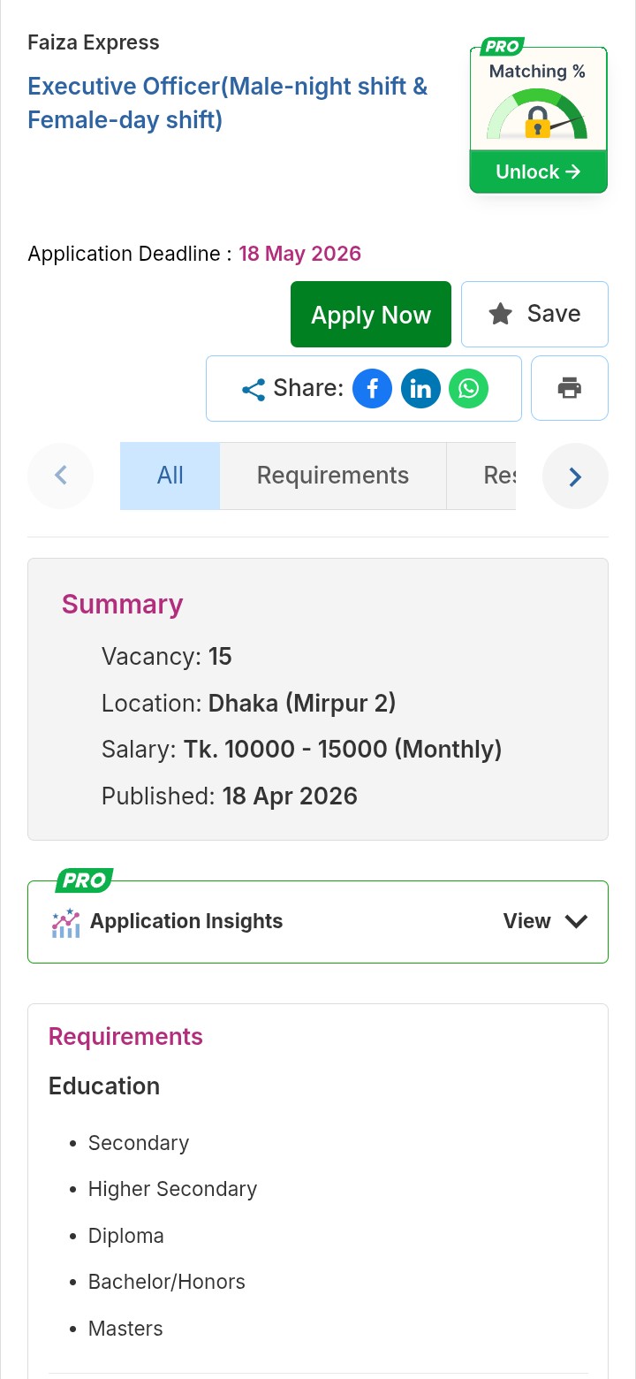Click the padlock on the Matching gauge
Image resolution: width=636 pixels, height=1379 pixels.
point(537,125)
